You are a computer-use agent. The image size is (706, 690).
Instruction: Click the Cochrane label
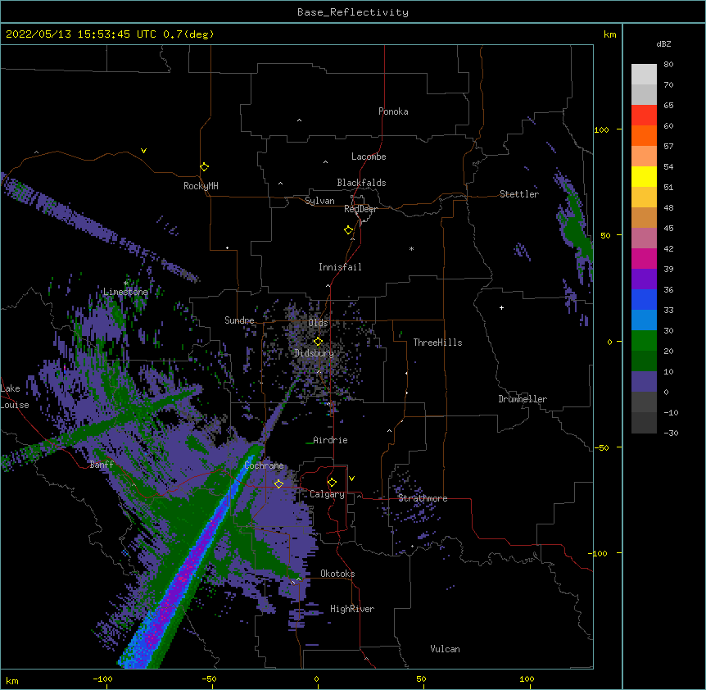264,465
